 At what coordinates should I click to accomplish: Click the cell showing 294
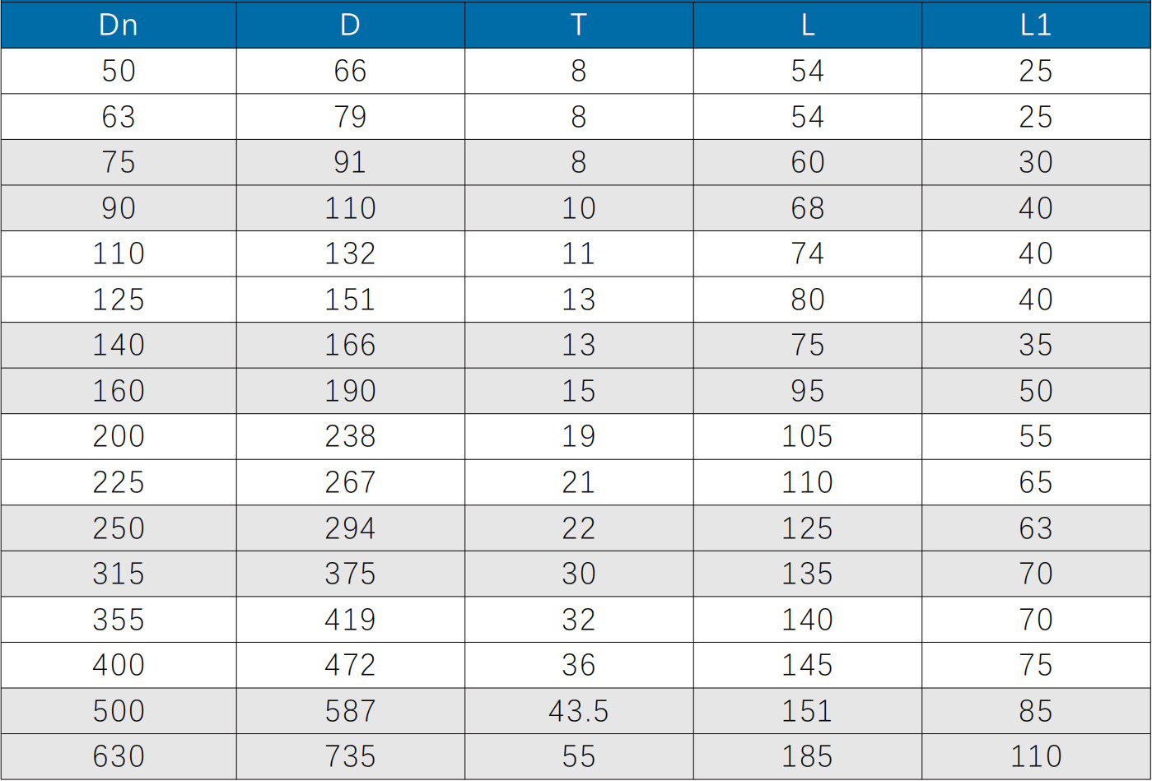[x=350, y=528]
